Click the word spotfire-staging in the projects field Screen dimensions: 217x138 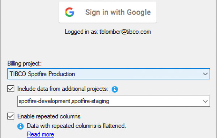(x=90, y=101)
